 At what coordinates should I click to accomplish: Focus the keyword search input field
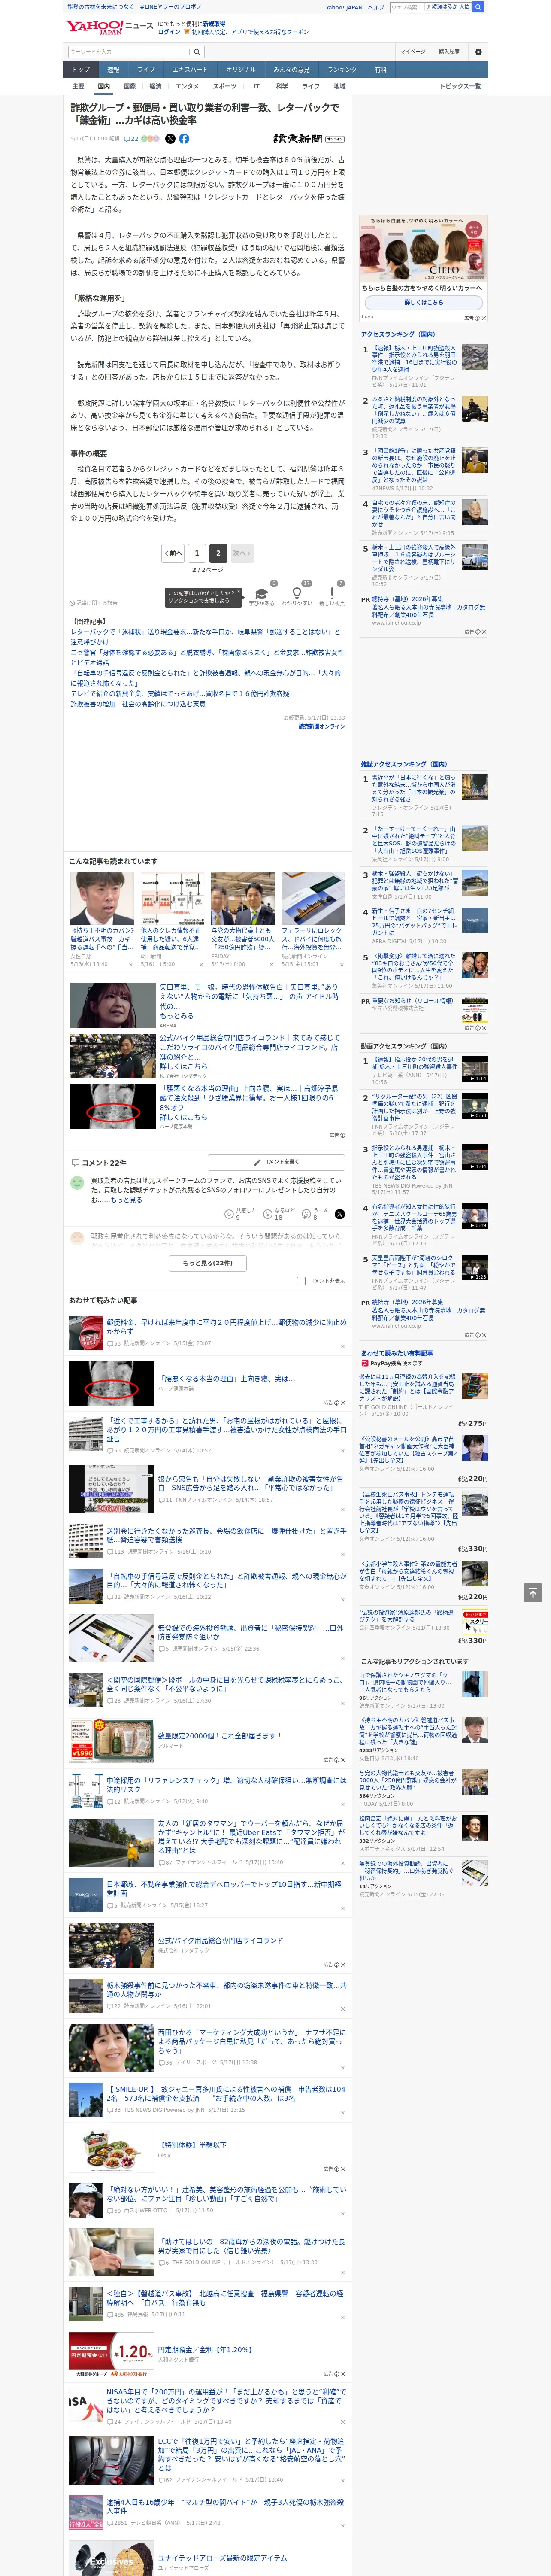[x=129, y=52]
